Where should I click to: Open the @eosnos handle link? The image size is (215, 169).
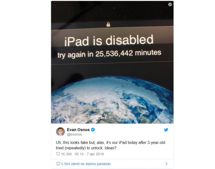click(74, 134)
